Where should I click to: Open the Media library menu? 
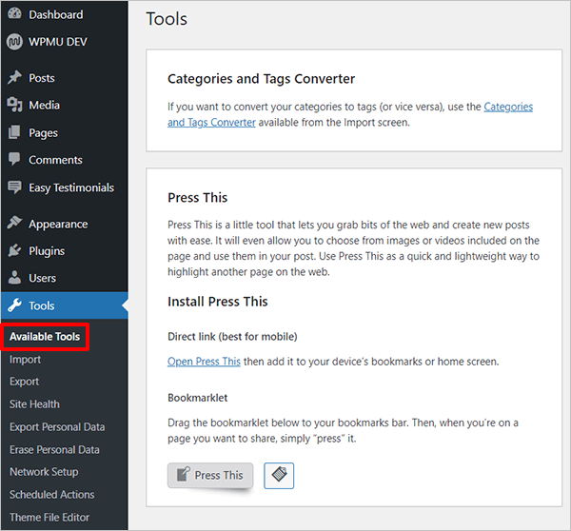(x=65, y=106)
